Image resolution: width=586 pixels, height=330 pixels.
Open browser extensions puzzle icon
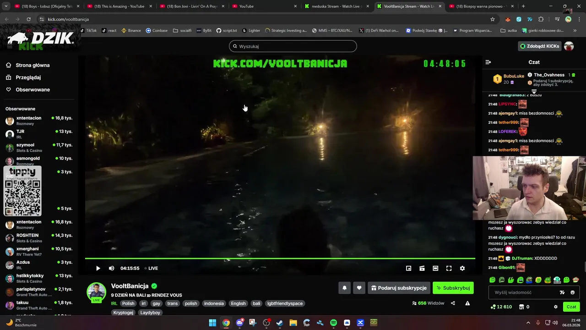(x=541, y=19)
